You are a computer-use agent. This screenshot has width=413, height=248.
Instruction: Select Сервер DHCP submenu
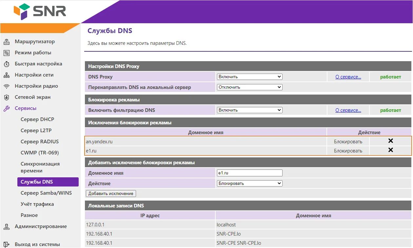click(x=37, y=119)
